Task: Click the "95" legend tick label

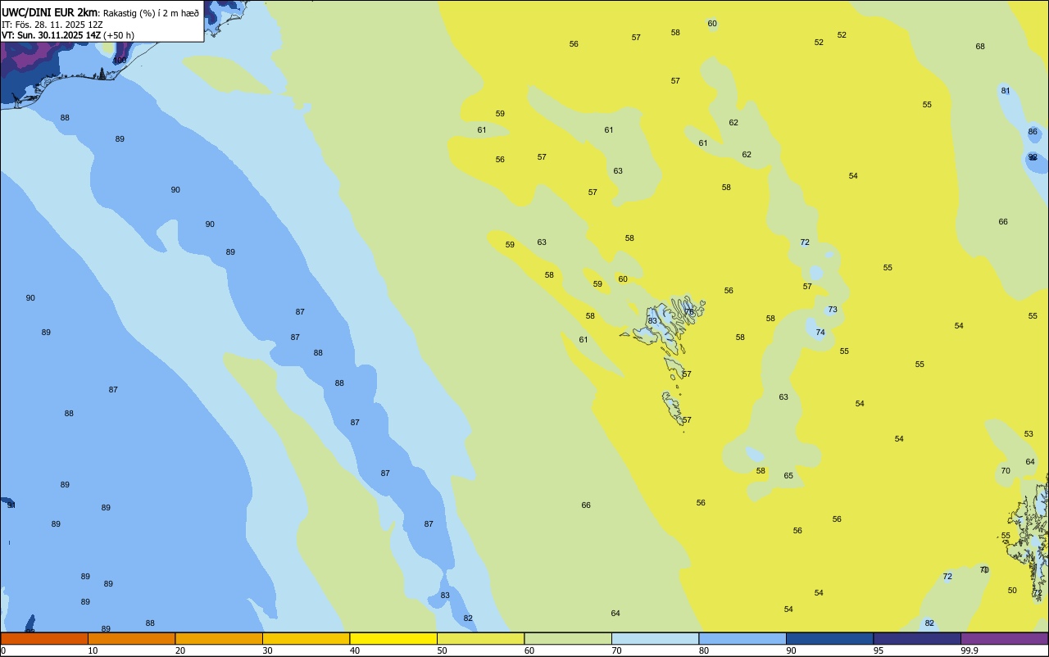Action: click(878, 650)
